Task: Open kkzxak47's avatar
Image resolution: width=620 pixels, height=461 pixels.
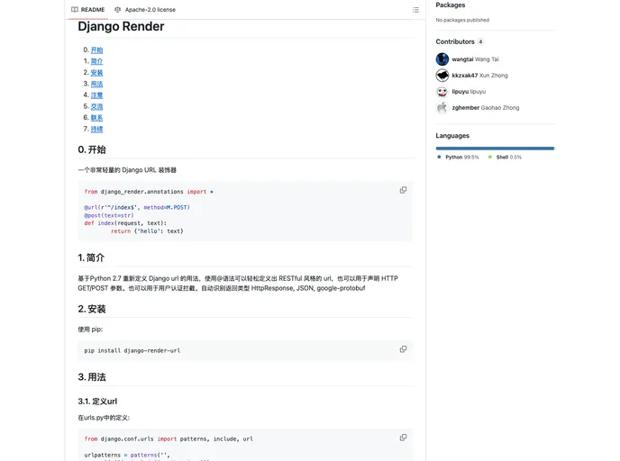Action: (442, 75)
